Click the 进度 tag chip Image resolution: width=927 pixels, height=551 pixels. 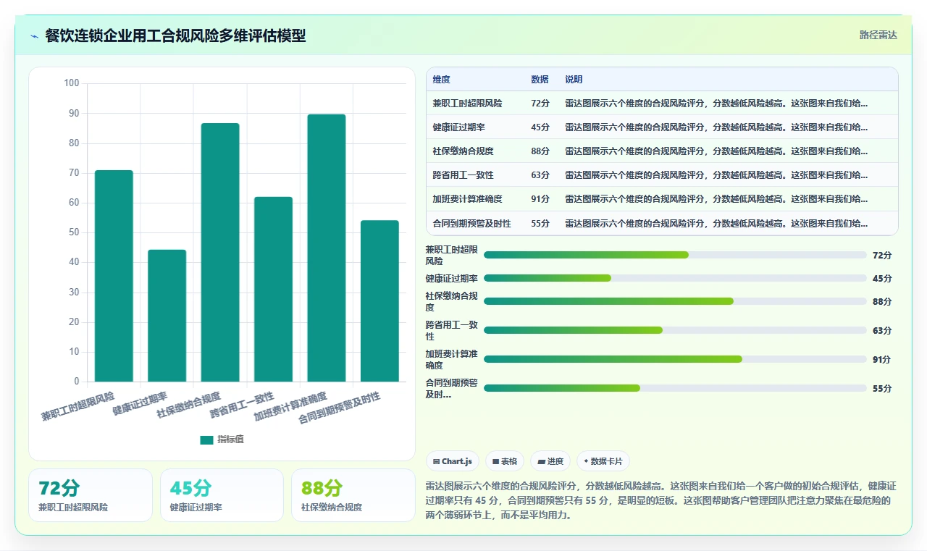point(550,461)
